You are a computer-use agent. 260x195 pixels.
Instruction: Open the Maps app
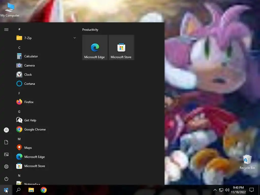coord(46,148)
